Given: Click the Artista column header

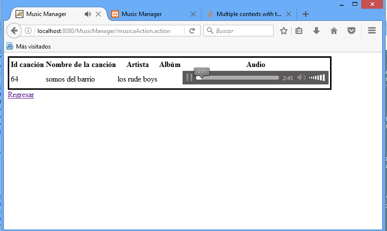Looking at the screenshot, I should [137, 65].
